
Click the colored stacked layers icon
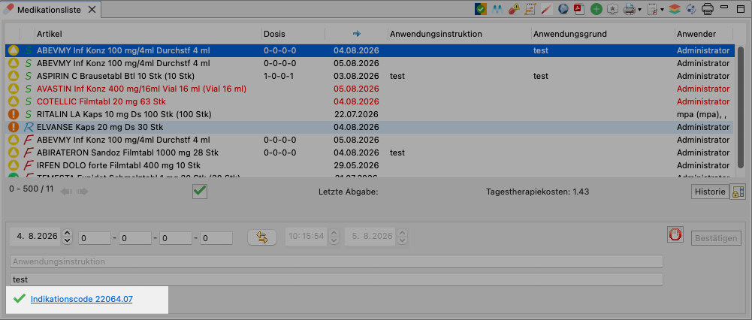[x=675, y=8]
